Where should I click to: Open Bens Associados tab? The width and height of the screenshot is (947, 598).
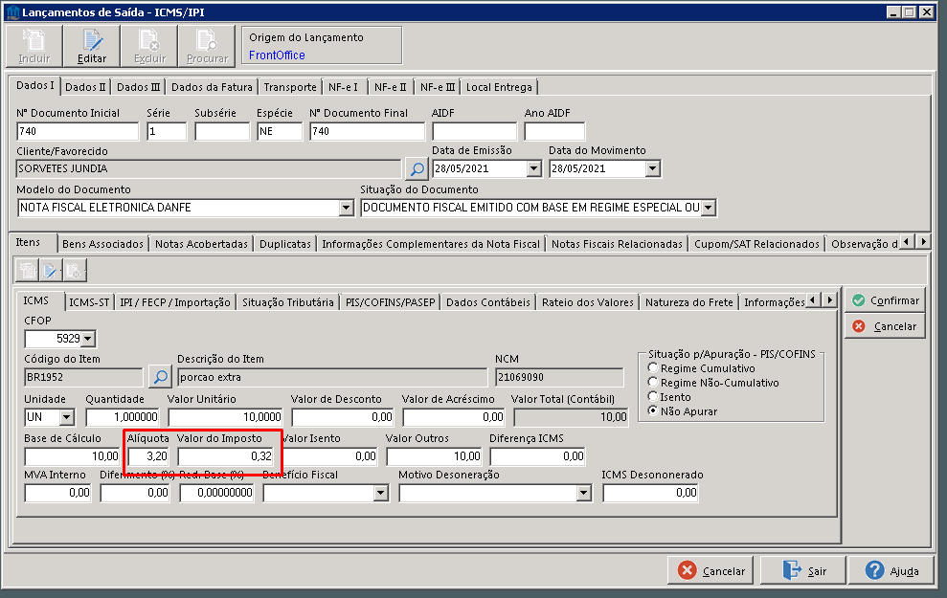[x=102, y=244]
